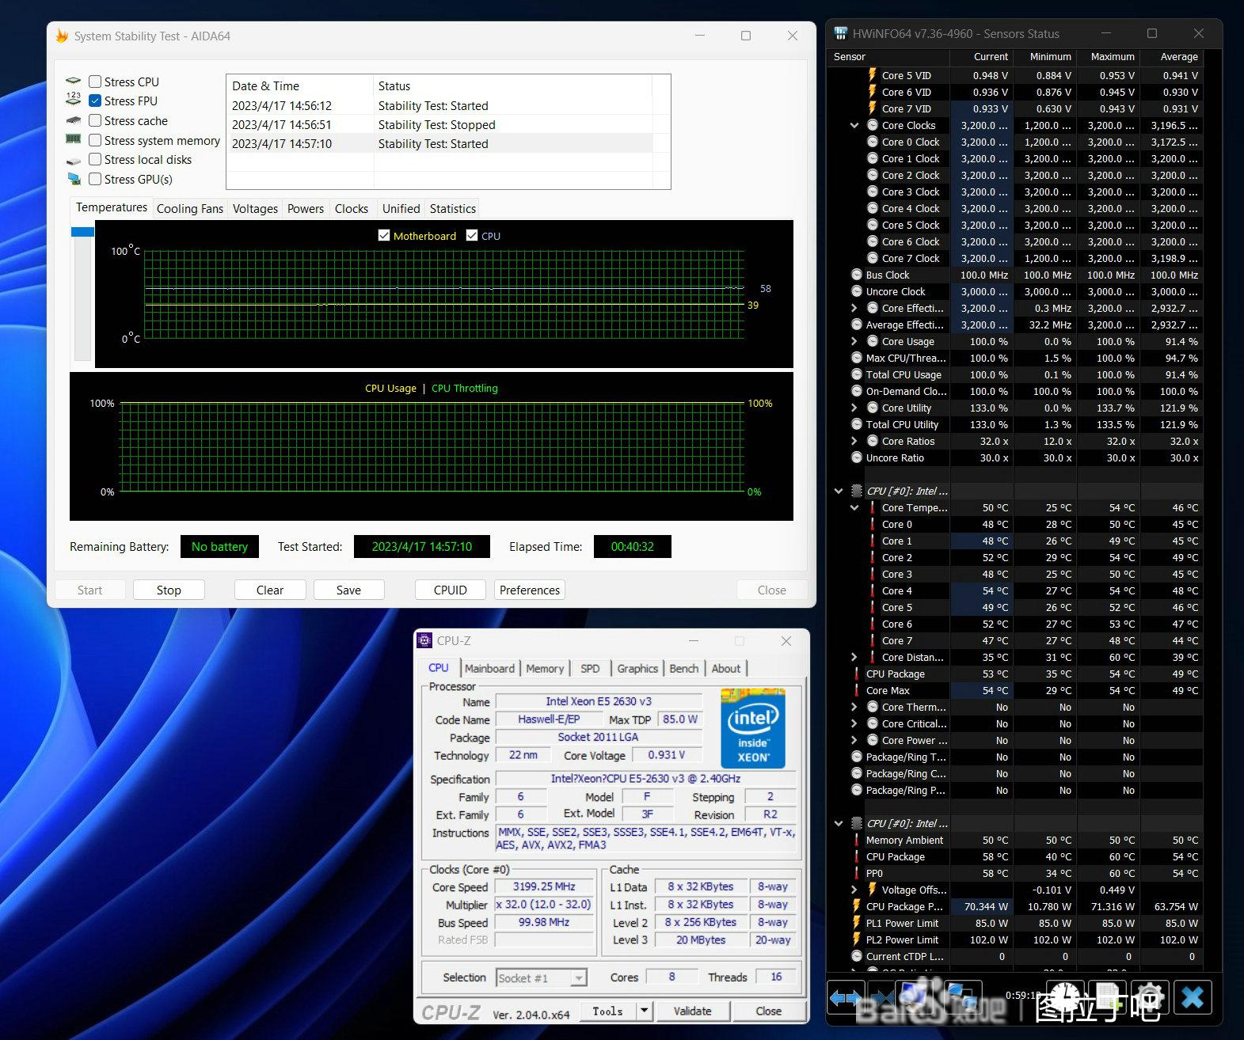Expand the Core Distan... row

pyautogui.click(x=854, y=657)
